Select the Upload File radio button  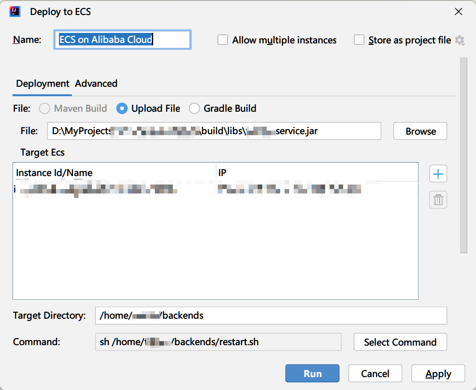[122, 108]
